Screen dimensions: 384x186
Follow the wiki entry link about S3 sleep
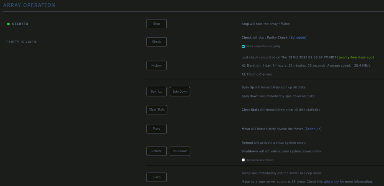[331, 182]
